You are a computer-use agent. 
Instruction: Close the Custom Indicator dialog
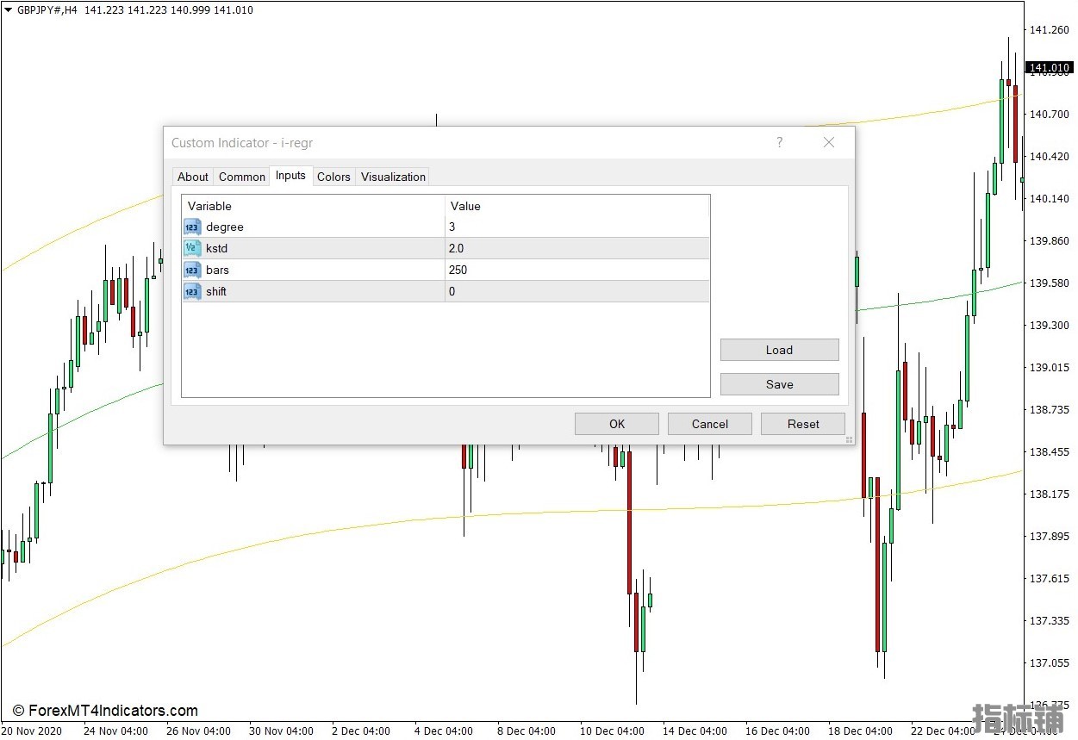(x=829, y=143)
